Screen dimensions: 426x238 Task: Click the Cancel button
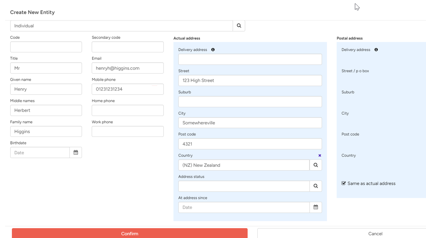pyautogui.click(x=342, y=233)
